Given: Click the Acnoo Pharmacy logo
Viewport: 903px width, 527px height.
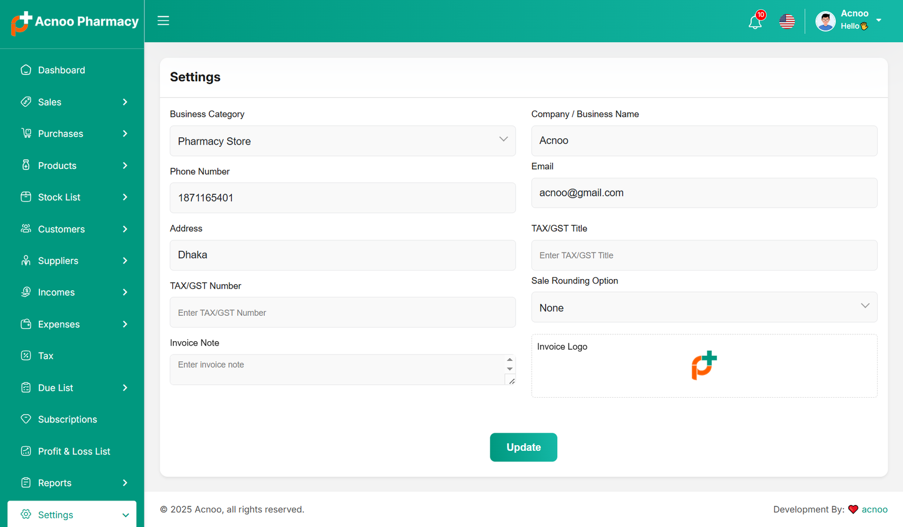Looking at the screenshot, I should tap(74, 22).
